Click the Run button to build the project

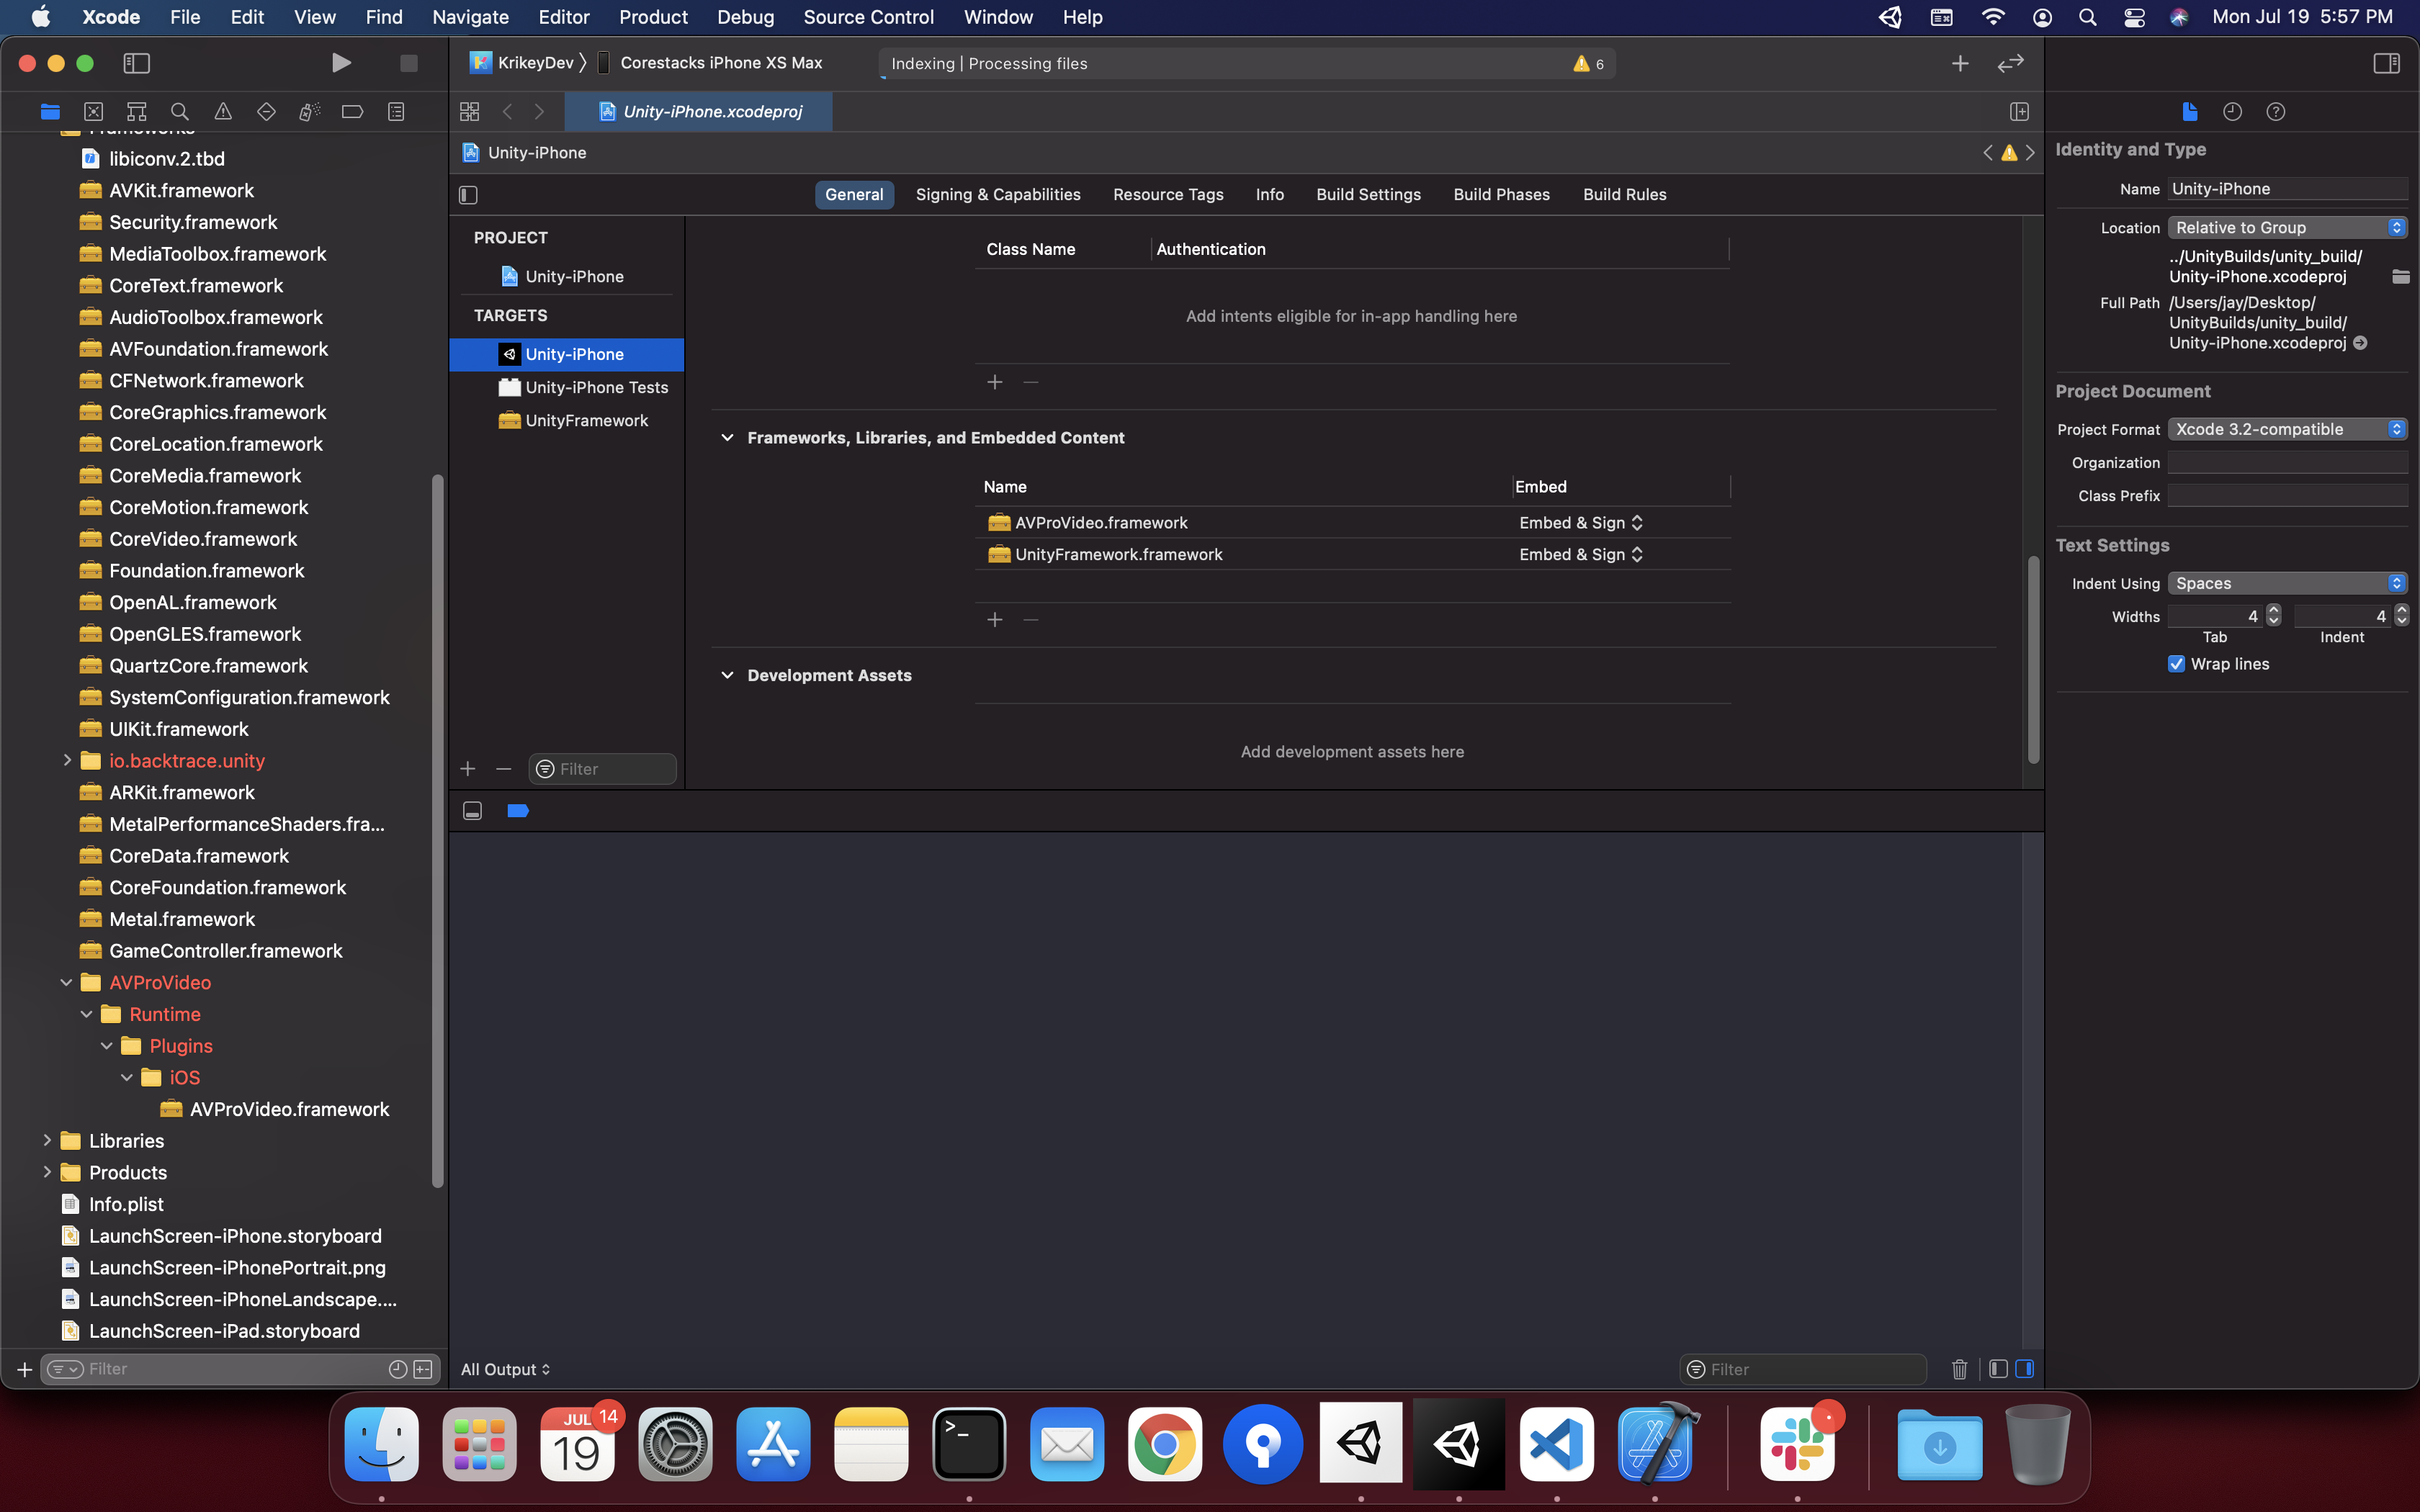[341, 62]
